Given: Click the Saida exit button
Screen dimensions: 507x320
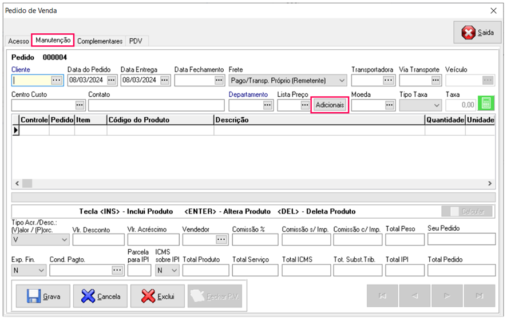Looking at the screenshot, I should pos(478,33).
